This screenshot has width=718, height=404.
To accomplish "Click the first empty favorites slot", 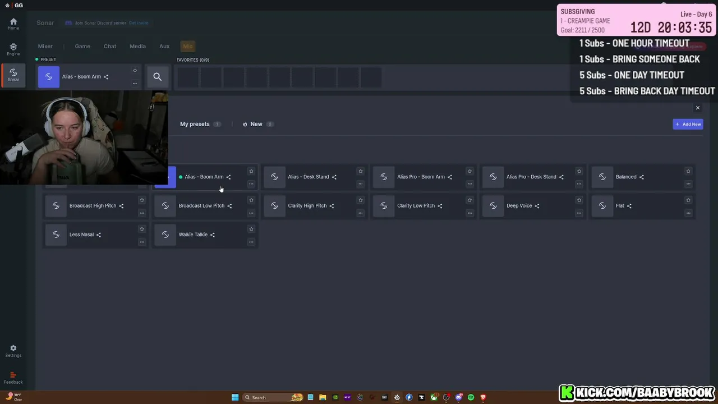I will pyautogui.click(x=188, y=77).
